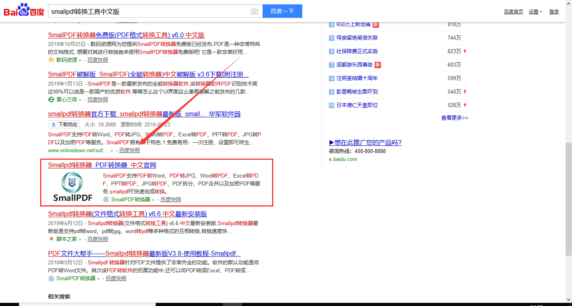Select text 咨询热线: 400-800-8888

click(x=357, y=151)
